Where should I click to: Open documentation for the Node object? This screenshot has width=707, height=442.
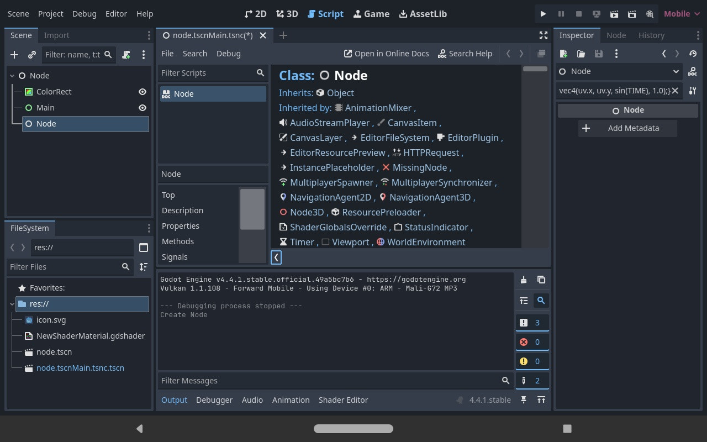pos(693,72)
